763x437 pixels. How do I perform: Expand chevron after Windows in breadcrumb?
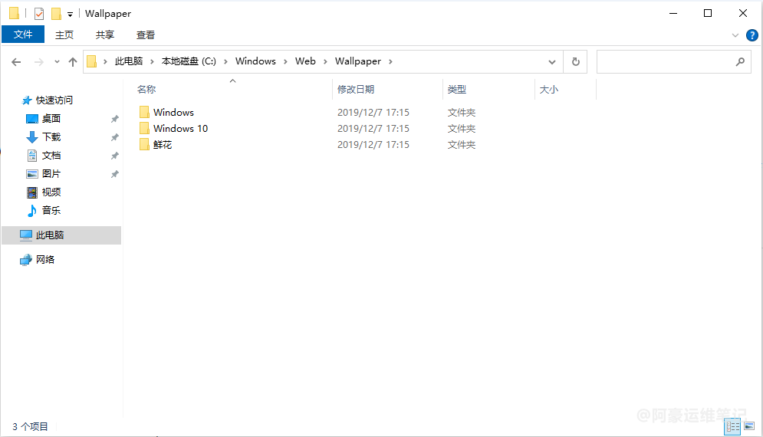point(285,61)
